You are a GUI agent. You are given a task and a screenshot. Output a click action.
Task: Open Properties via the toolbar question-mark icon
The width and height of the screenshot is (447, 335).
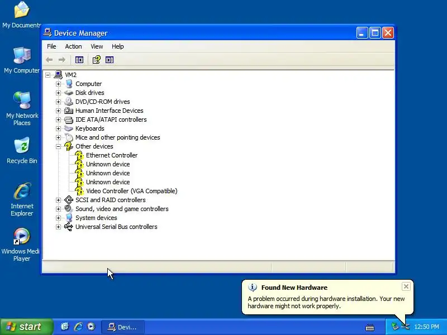pos(96,60)
